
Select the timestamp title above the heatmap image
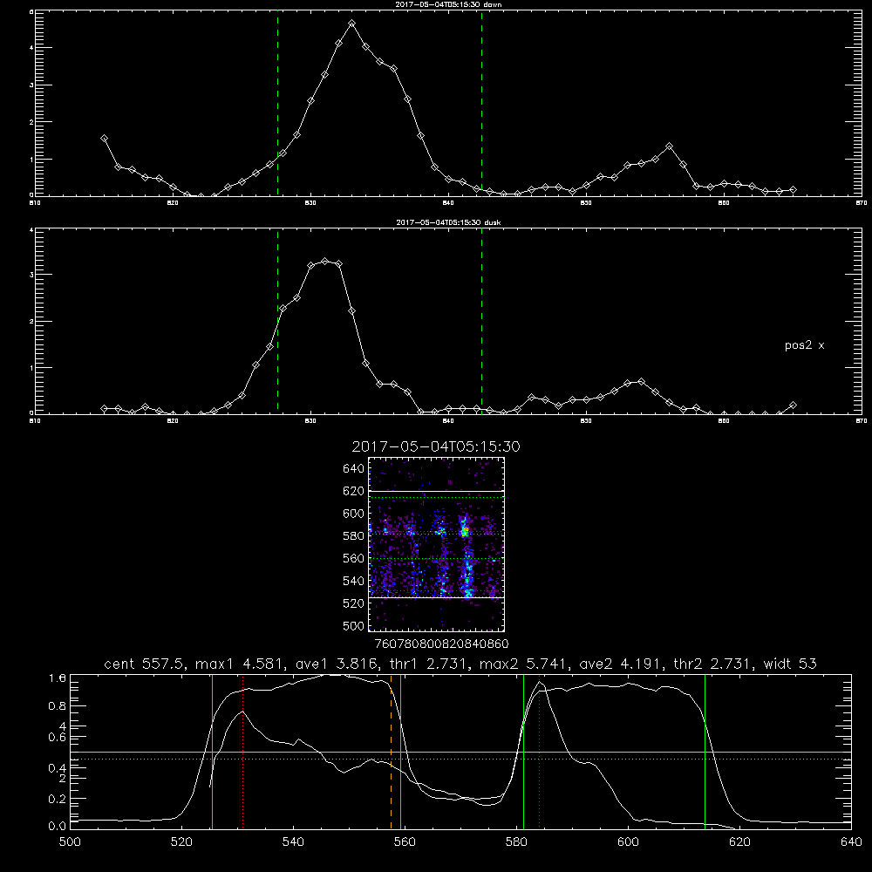[436, 446]
